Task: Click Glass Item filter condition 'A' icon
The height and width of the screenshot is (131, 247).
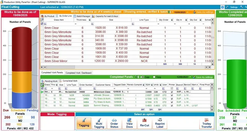Action: click(x=45, y=24)
